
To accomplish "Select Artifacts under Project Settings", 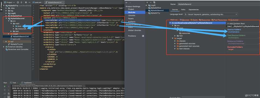I will (x=132, y=22).
